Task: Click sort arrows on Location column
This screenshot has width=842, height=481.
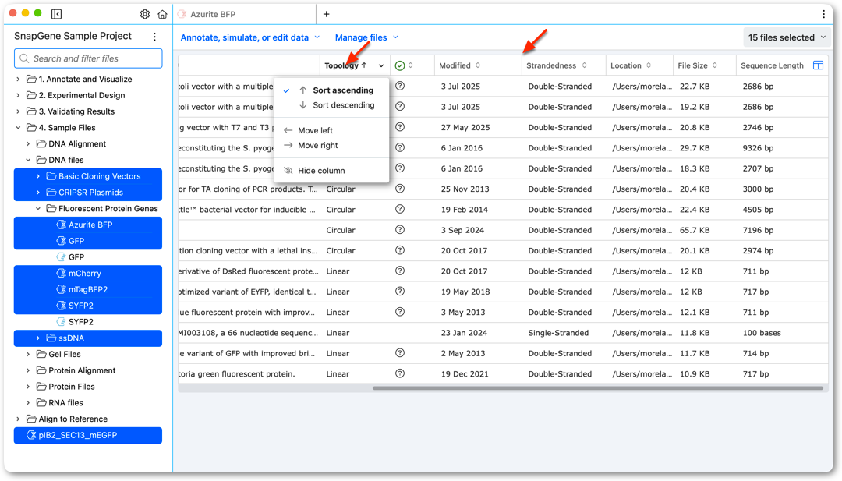Action: pos(649,65)
